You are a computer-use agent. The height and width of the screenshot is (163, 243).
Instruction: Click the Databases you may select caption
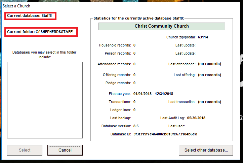[x=44, y=55]
